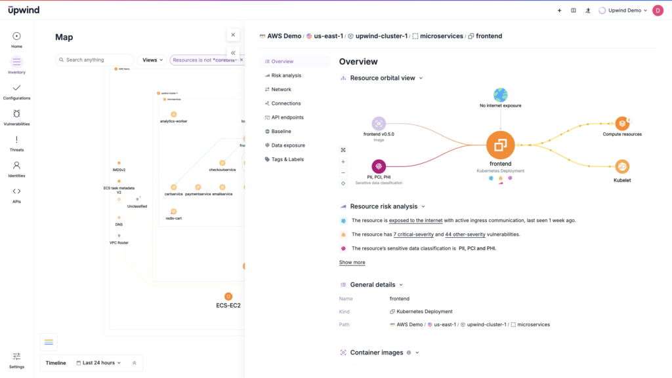Viewport: 672px width, 378px height.
Task: Switch to the Risk analysis tab
Action: [286, 75]
